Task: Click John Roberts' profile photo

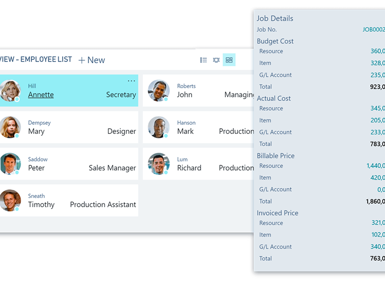Action: [158, 91]
